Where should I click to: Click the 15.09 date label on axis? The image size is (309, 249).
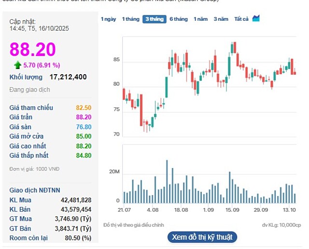(x=233, y=210)
